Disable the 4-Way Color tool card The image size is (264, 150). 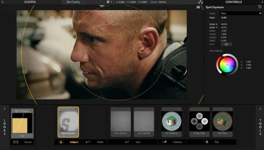coord(208,109)
